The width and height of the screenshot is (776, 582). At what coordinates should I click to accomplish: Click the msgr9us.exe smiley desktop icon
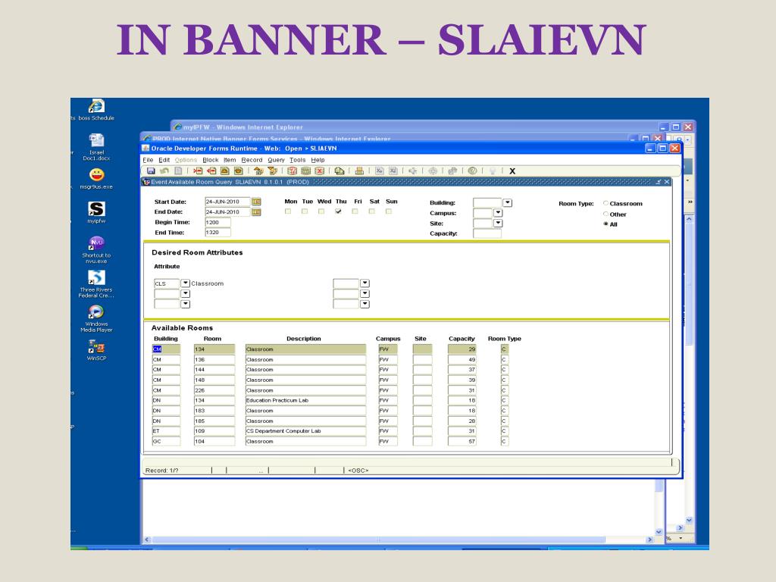coord(96,179)
